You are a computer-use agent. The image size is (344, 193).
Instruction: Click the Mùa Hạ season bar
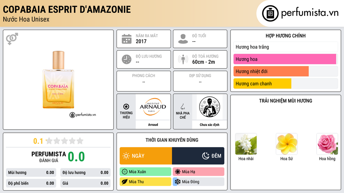199,172
